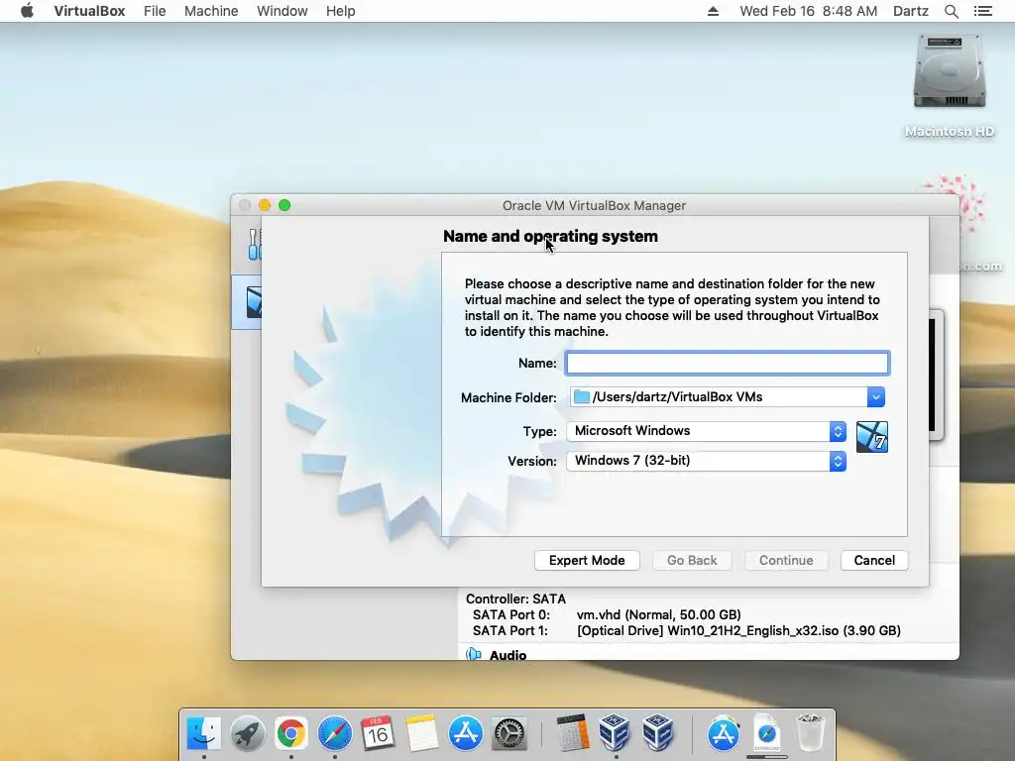Click the Oracle VM VirtualBox Manager title bar
Image resolution: width=1015 pixels, height=761 pixels.
click(x=595, y=205)
